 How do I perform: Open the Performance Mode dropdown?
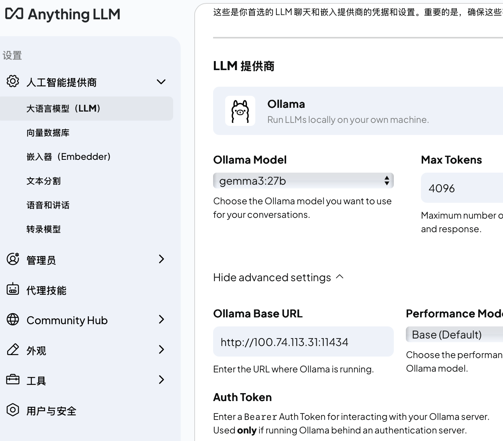point(454,334)
